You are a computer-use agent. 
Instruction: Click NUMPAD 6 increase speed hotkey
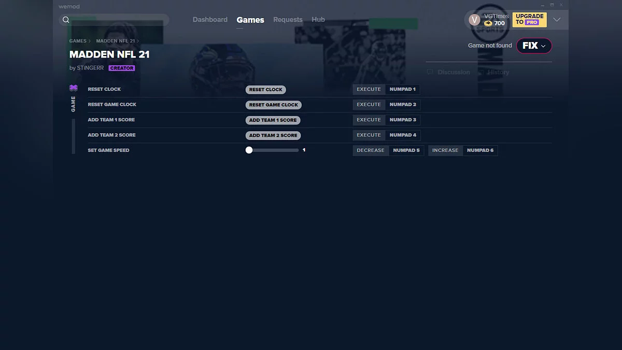[480, 150]
